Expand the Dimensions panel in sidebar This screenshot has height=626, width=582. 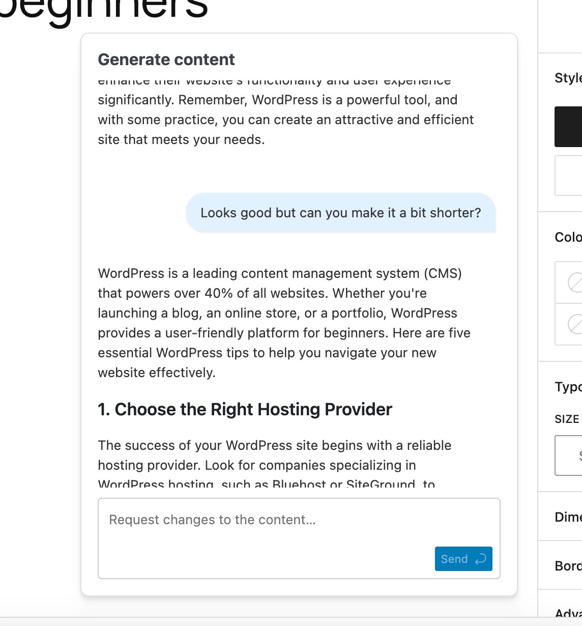coord(568,517)
